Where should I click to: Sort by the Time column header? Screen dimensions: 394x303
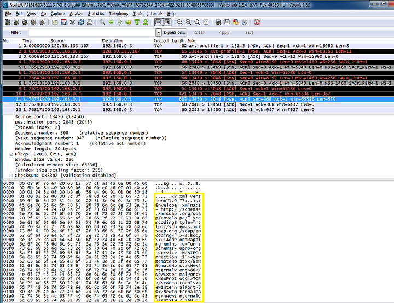(27, 40)
